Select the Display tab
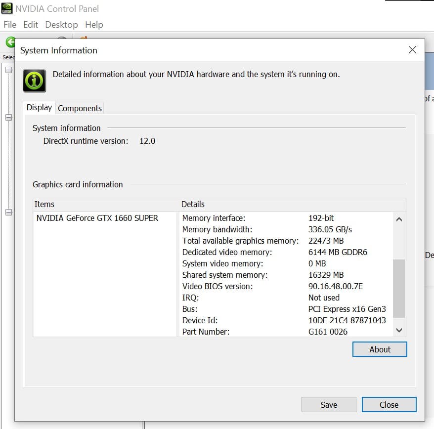 [39, 108]
